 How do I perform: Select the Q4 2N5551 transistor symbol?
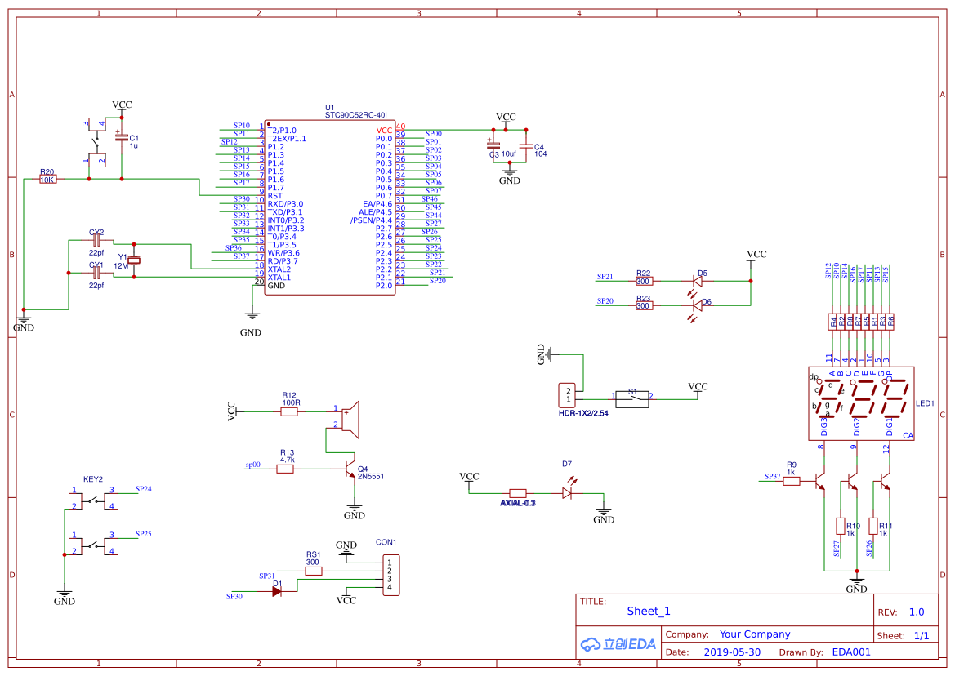pyautogui.click(x=349, y=471)
